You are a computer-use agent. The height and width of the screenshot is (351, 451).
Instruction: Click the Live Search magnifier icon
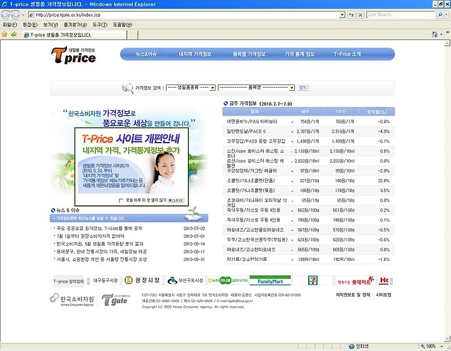pyautogui.click(x=440, y=14)
